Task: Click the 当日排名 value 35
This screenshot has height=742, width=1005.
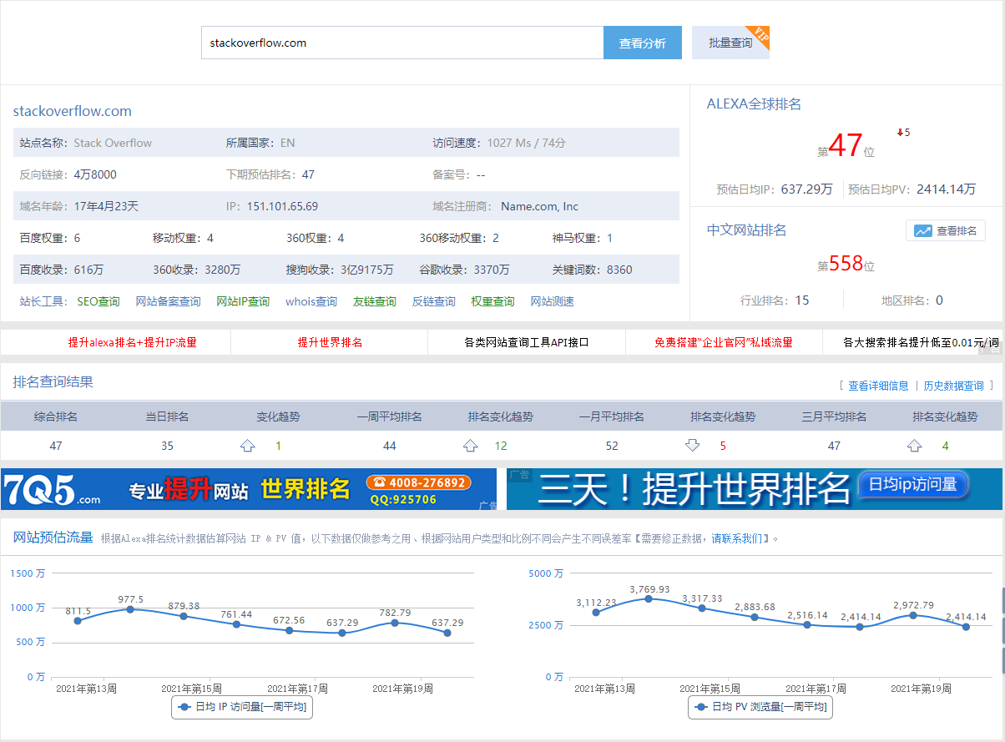Action: pos(167,446)
